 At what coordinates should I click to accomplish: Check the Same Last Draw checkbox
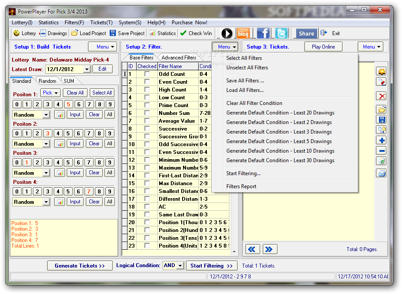point(147,215)
